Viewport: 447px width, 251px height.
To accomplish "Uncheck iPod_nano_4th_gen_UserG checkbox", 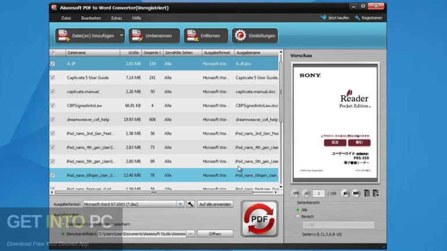I will pos(53,148).
